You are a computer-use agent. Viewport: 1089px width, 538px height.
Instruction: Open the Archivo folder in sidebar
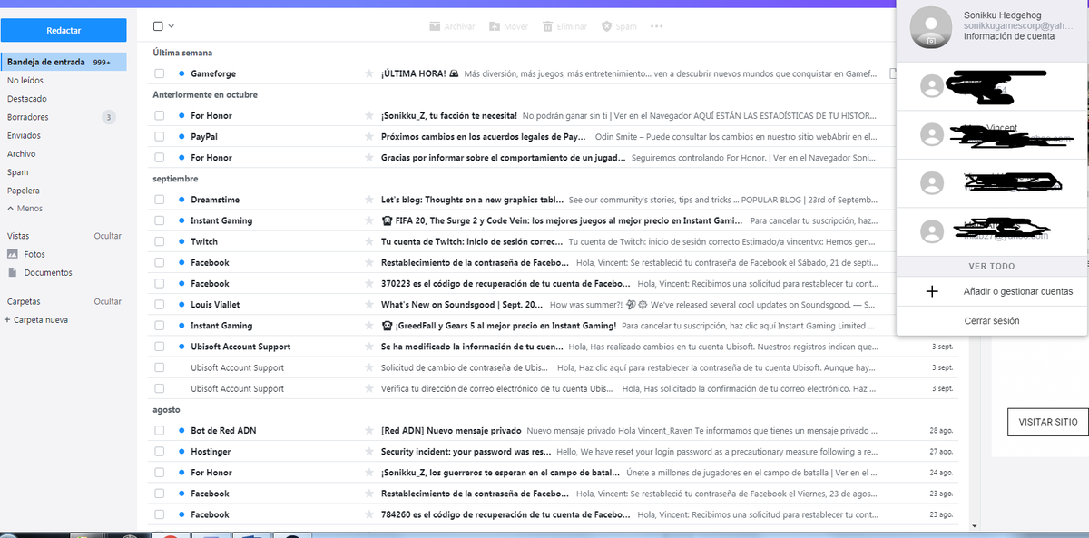(22, 154)
